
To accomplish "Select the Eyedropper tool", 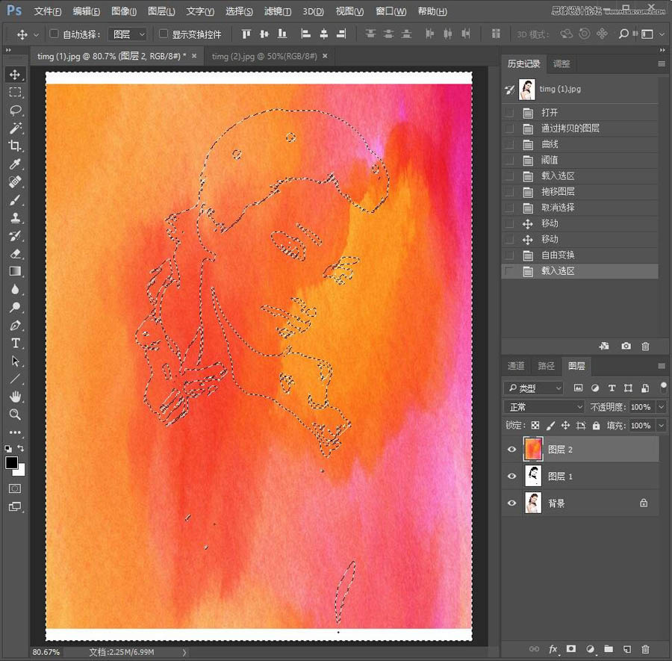I will (15, 164).
